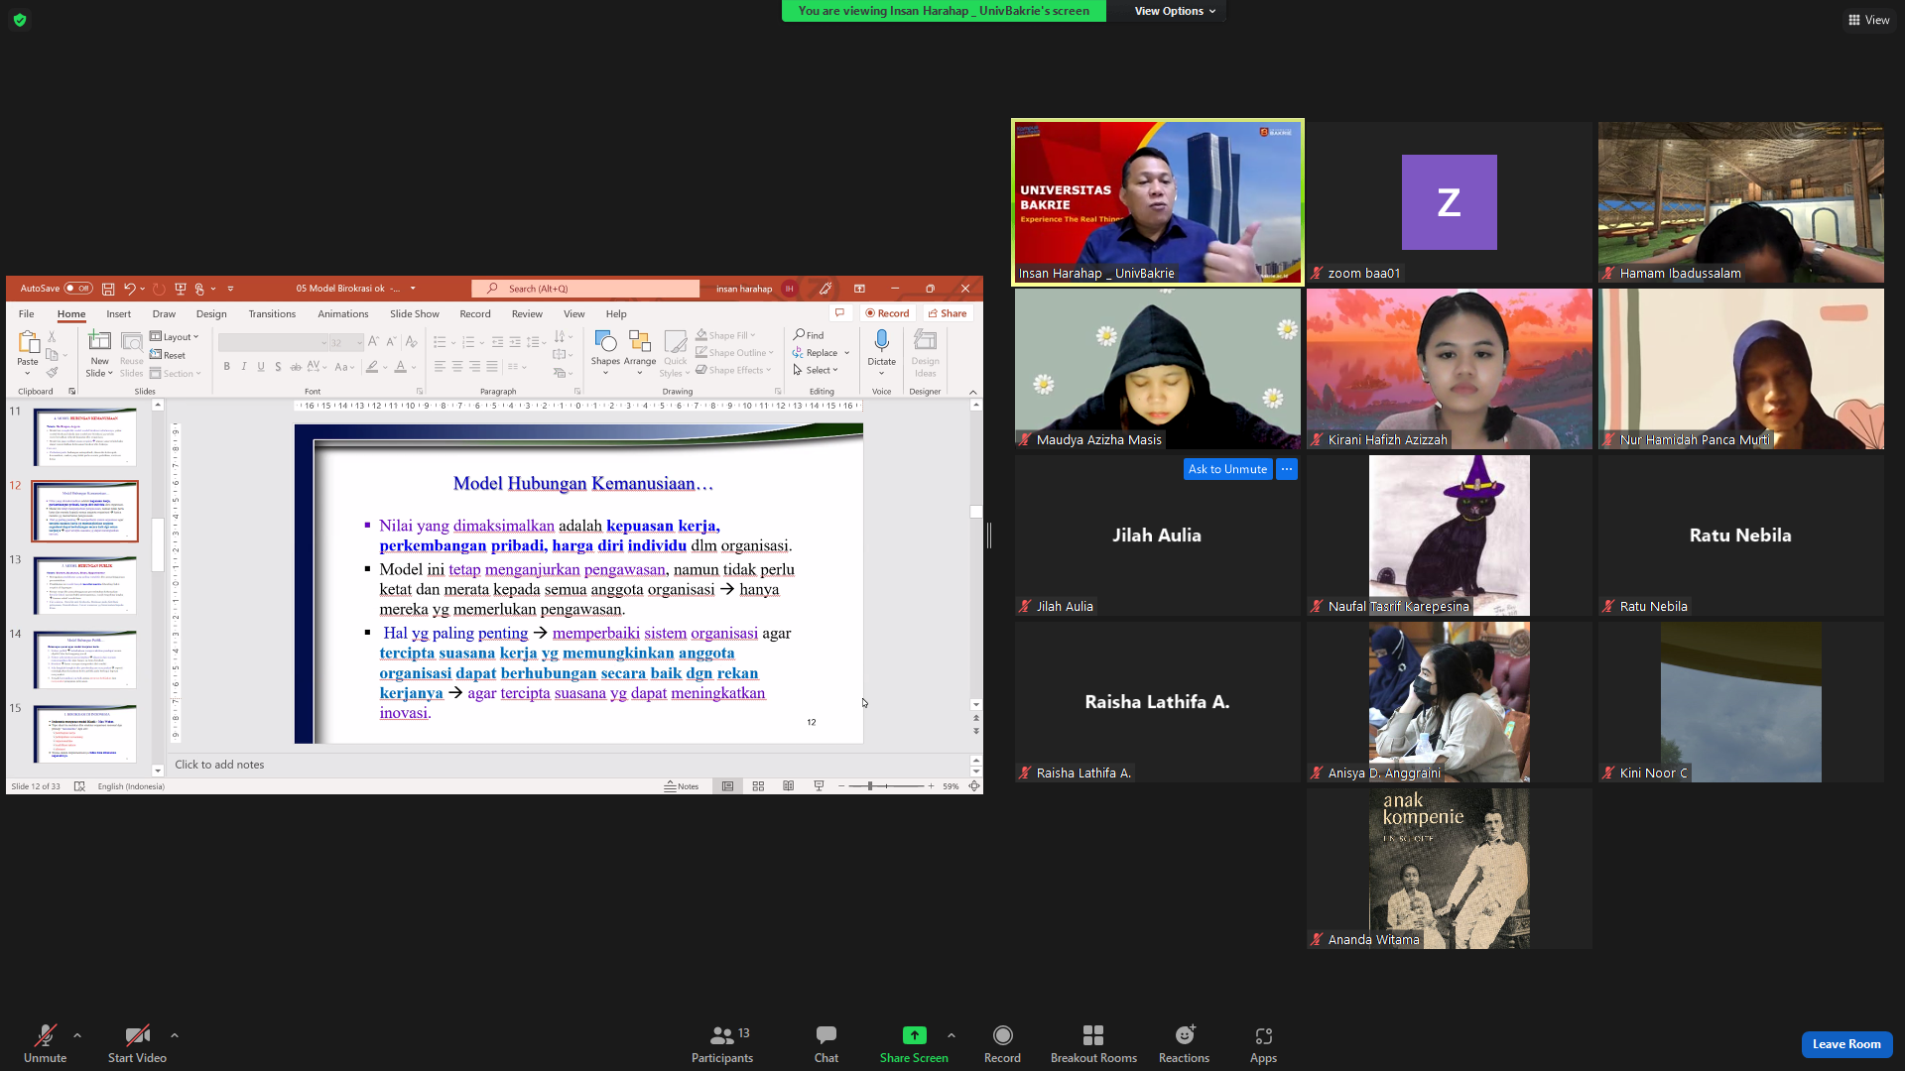Toggle Underline formatting
1905x1071 pixels.
click(261, 367)
